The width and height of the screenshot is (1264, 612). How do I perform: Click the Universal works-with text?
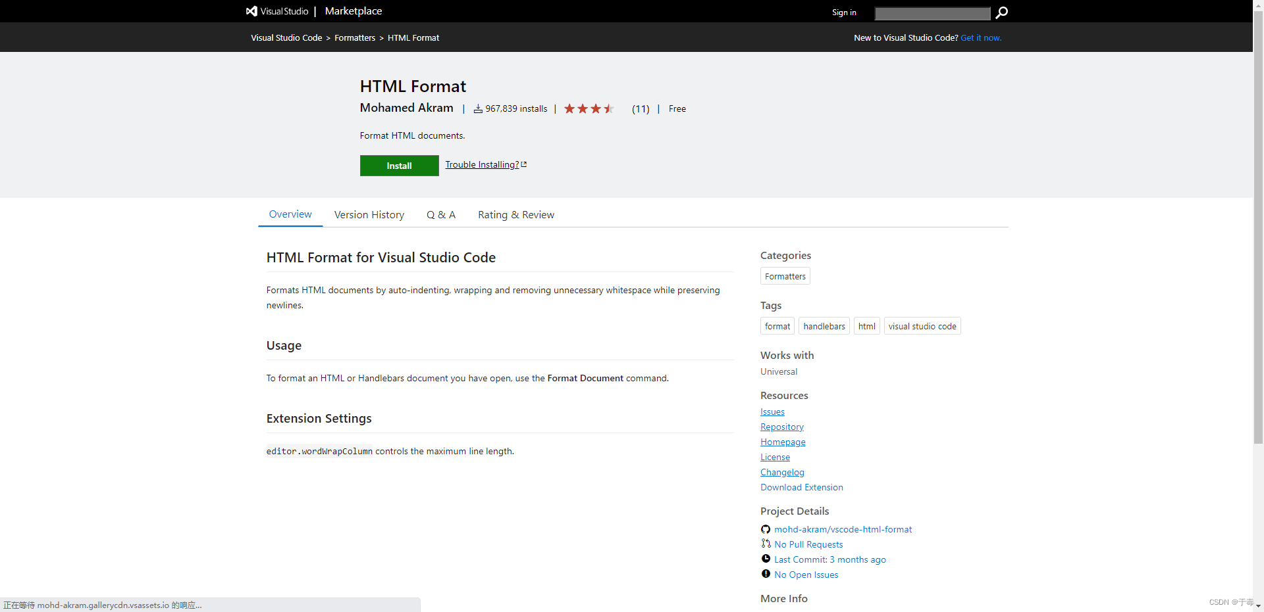tap(779, 371)
